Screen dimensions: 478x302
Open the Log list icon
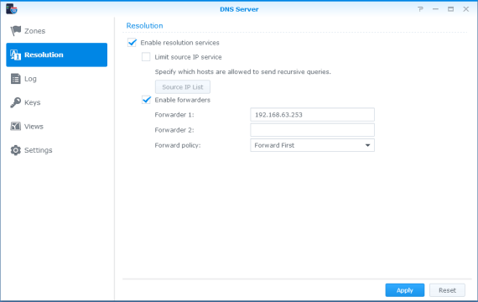click(15, 79)
